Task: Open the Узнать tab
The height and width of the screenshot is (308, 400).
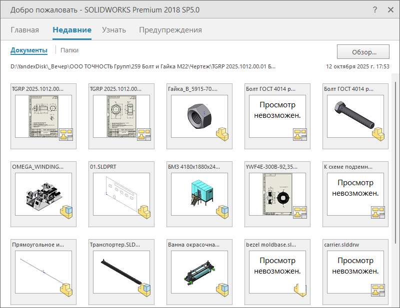Action: [114, 30]
